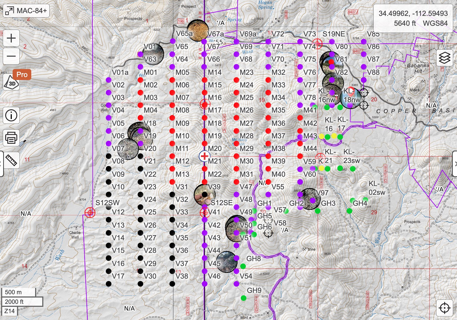This screenshot has height=320, width=457.
Task: Open the MAC-84+ map title button
Action: click(26, 11)
